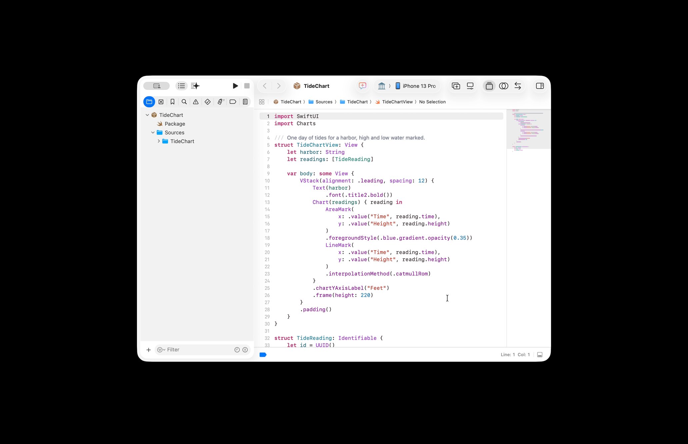Open the Issue navigator warning tab
Viewport: 688px width, 444px height.
point(196,102)
